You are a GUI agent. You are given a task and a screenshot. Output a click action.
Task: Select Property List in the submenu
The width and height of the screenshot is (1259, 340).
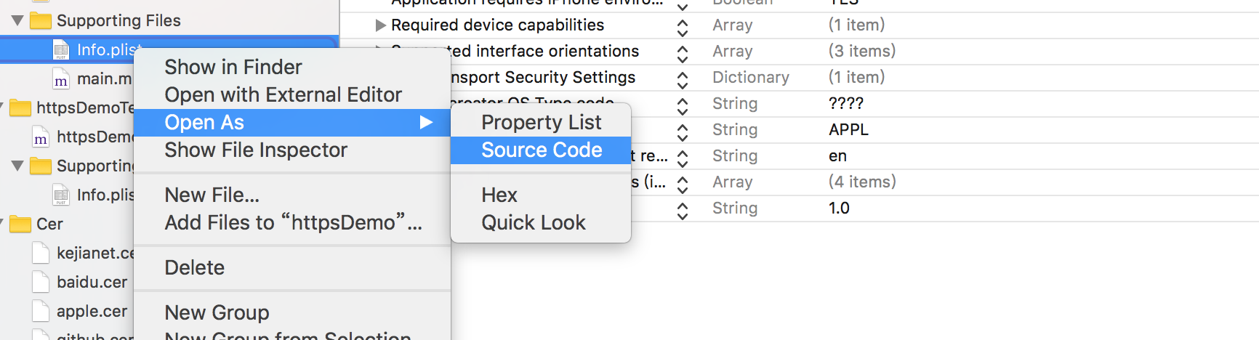click(x=542, y=122)
